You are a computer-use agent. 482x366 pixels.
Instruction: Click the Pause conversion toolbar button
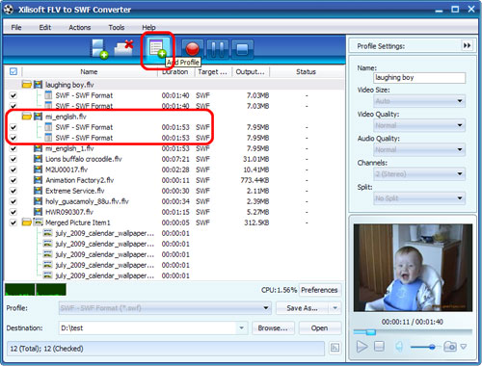218,49
